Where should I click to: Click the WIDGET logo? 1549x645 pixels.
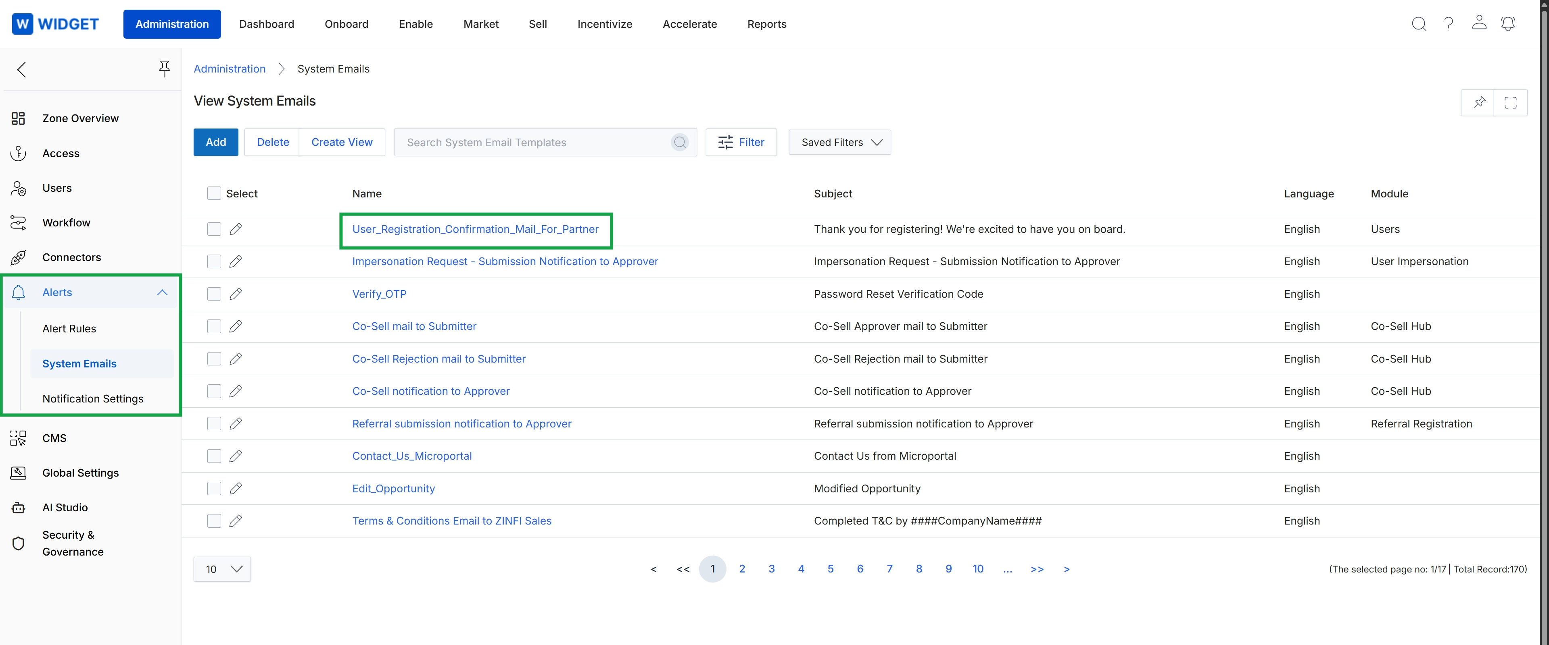[55, 24]
